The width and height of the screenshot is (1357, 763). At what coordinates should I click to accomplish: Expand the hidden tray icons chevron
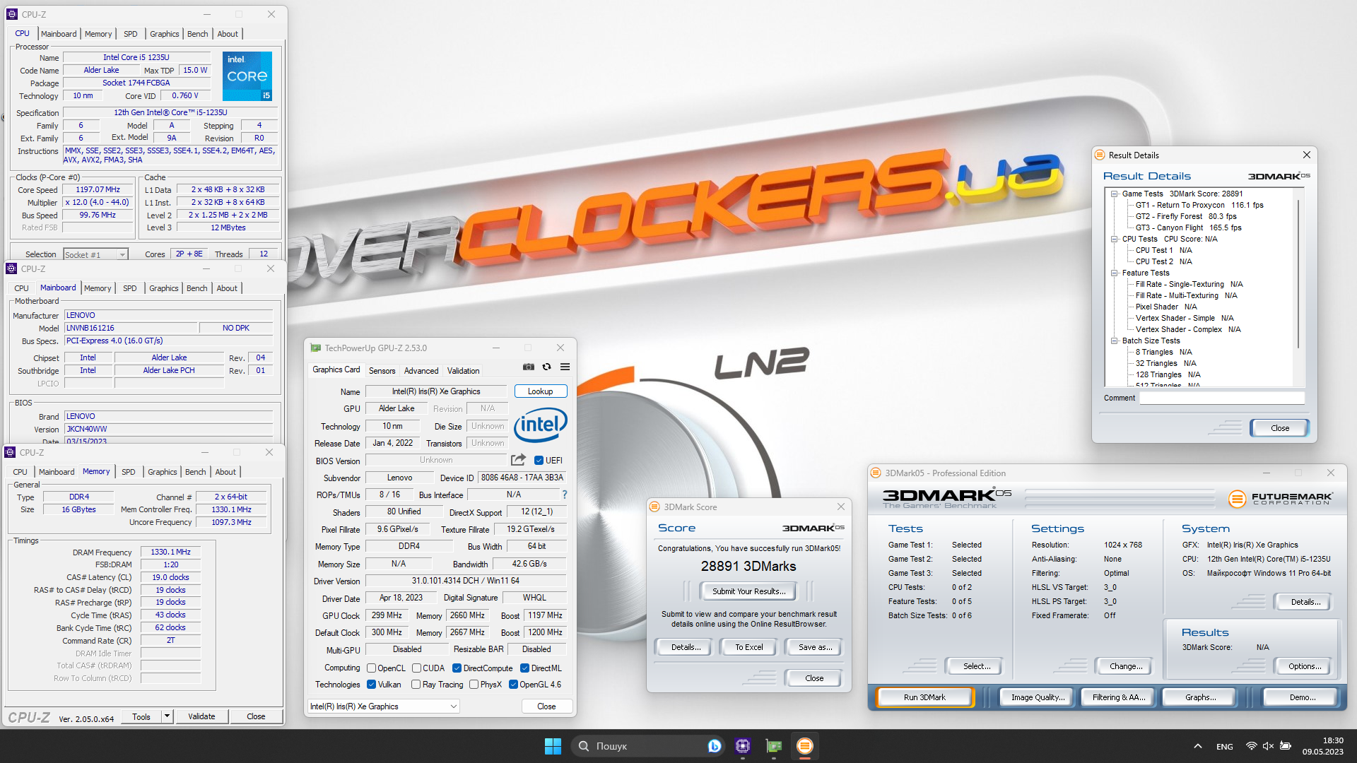(1197, 746)
